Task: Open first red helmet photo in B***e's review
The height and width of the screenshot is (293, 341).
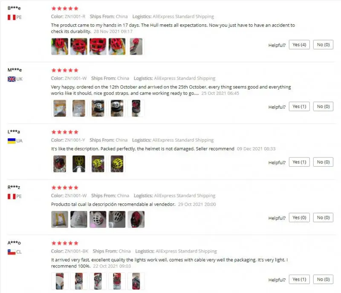Action: (60, 46)
